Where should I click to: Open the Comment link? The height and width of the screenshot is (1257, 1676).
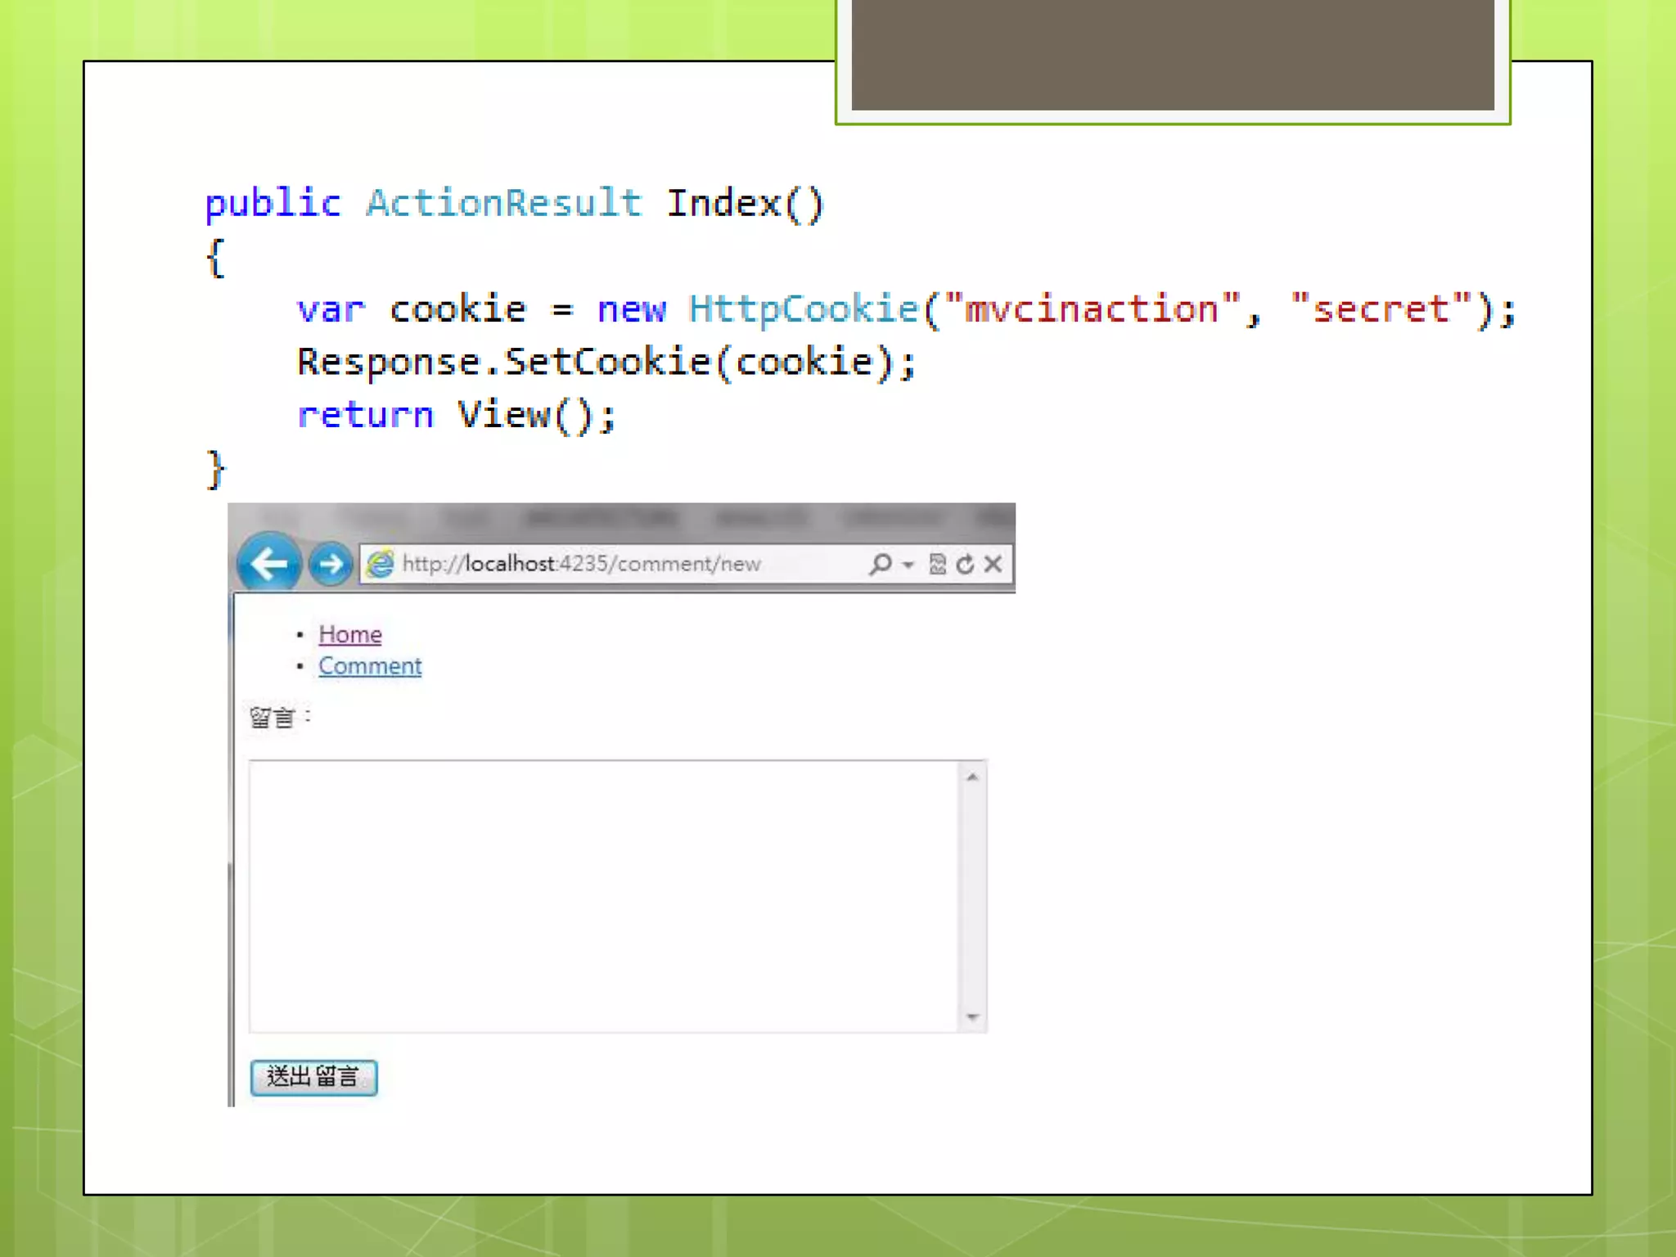click(x=370, y=666)
